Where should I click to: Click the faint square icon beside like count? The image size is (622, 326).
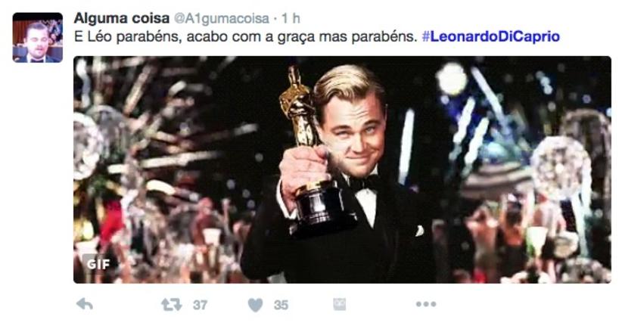point(340,305)
